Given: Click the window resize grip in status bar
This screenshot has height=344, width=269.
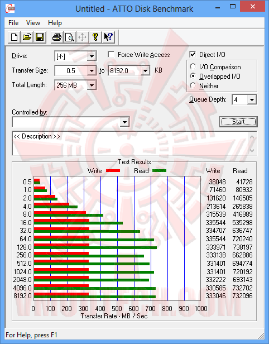Looking at the screenshot, I should click(x=261, y=336).
